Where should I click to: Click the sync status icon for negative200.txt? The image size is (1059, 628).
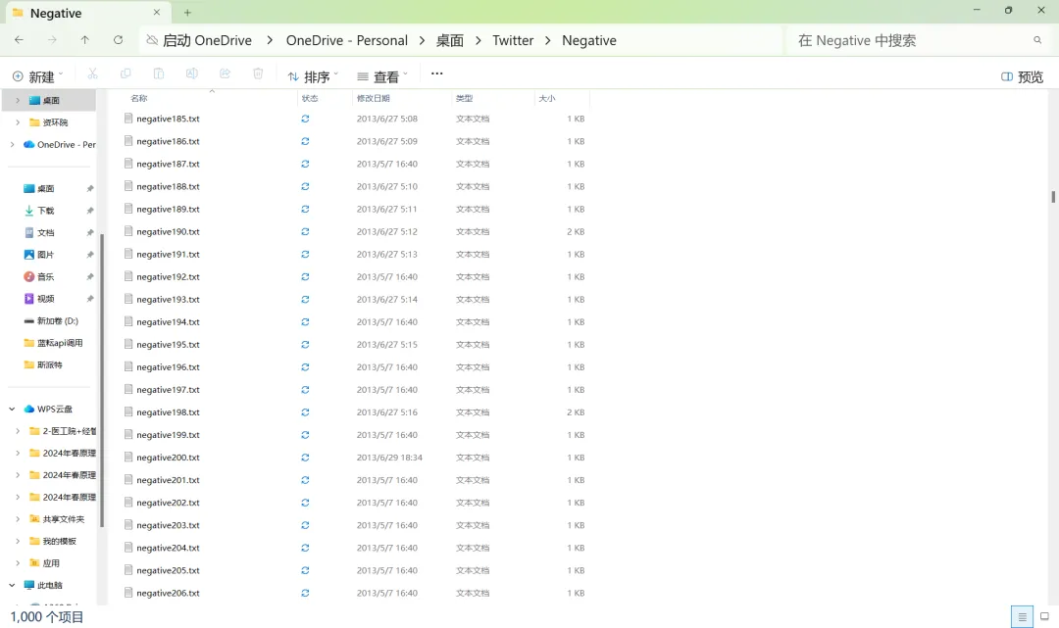(305, 458)
